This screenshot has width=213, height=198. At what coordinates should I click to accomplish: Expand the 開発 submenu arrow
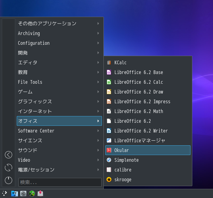point(98,53)
